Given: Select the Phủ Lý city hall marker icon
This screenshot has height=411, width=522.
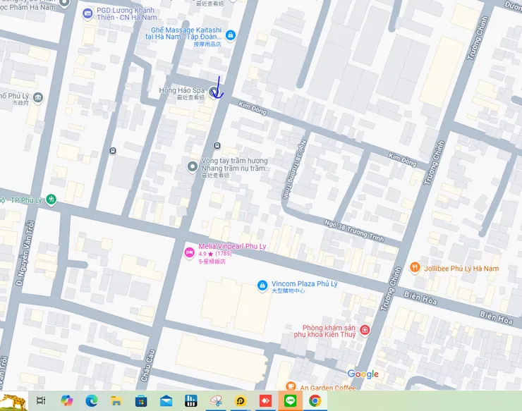Looking at the screenshot, I should [x=38, y=98].
